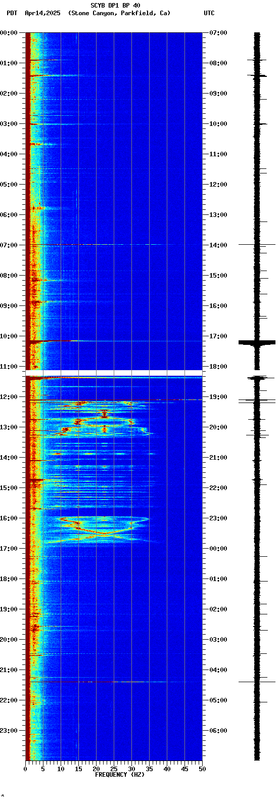Select the PDT timezone header label
Image resolution: width=279 pixels, height=801 pixels.
12,13
